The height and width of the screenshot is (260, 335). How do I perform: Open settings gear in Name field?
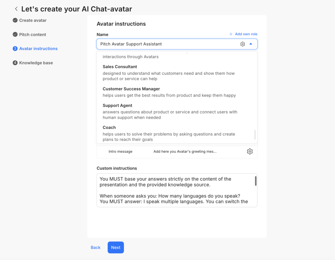pos(242,44)
